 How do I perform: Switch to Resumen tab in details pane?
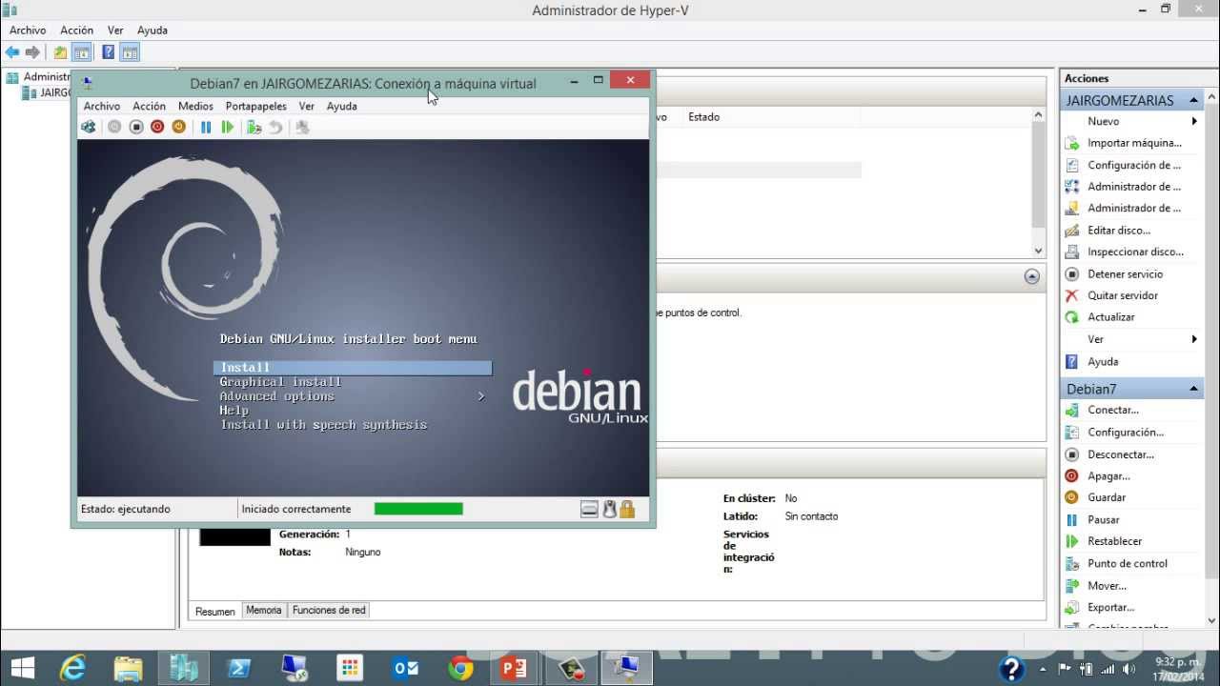(x=215, y=611)
